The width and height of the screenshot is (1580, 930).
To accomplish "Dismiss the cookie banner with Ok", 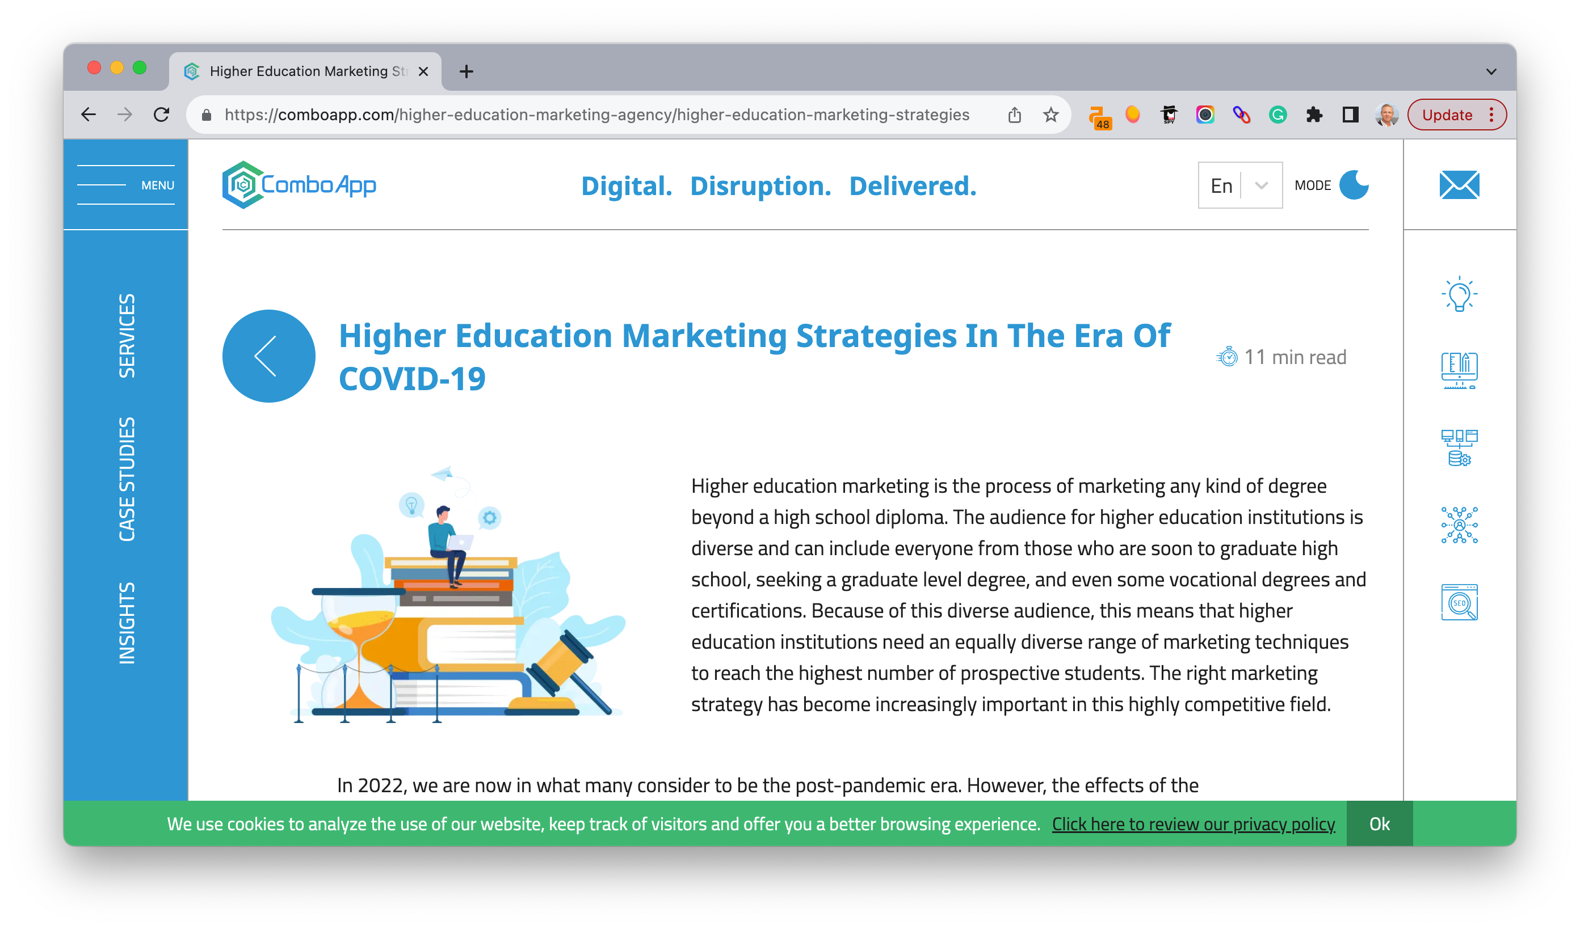I will [1379, 824].
